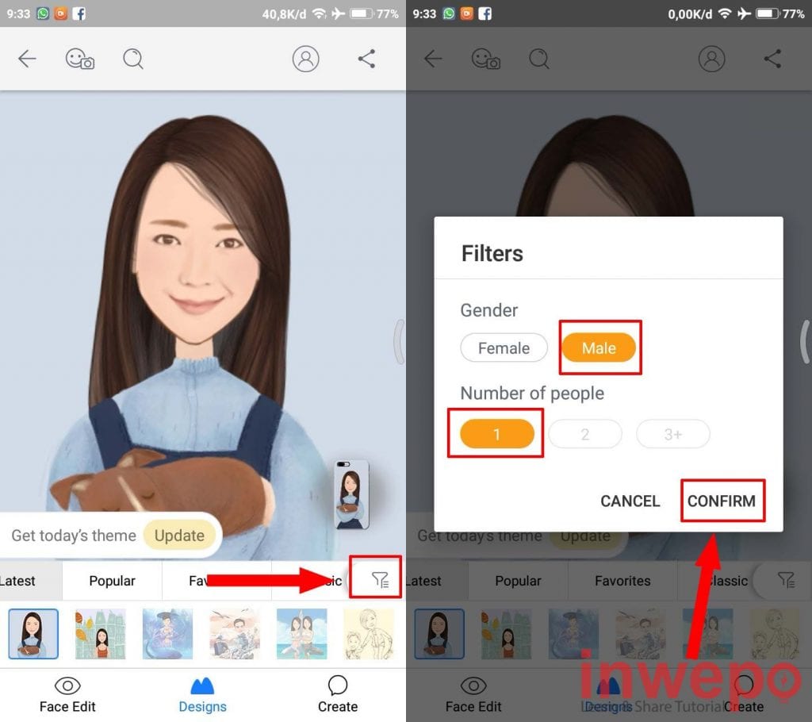Tap Facebook icon in left status bar
The image size is (812, 722).
pyautogui.click(x=79, y=13)
